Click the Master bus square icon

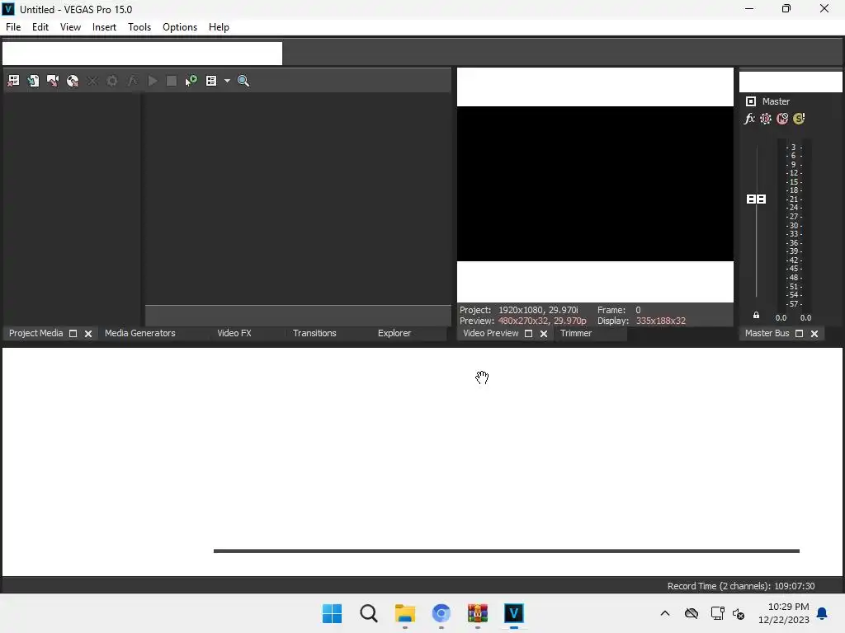click(x=751, y=101)
